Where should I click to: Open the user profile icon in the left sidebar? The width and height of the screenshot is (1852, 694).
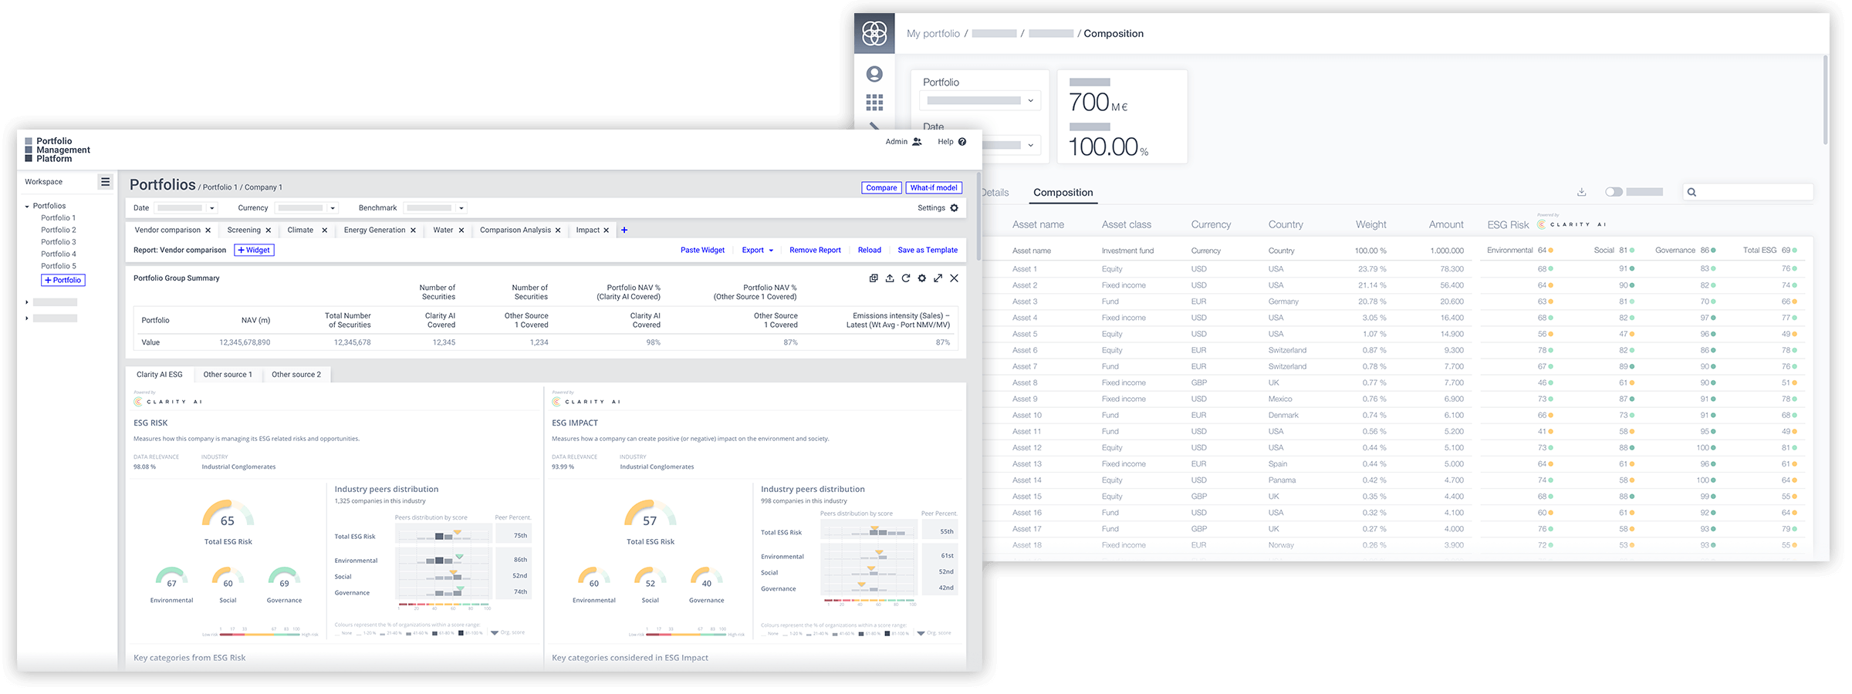pos(875,73)
